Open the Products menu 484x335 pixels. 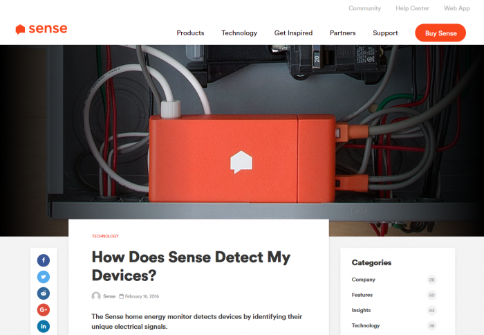[x=190, y=33]
